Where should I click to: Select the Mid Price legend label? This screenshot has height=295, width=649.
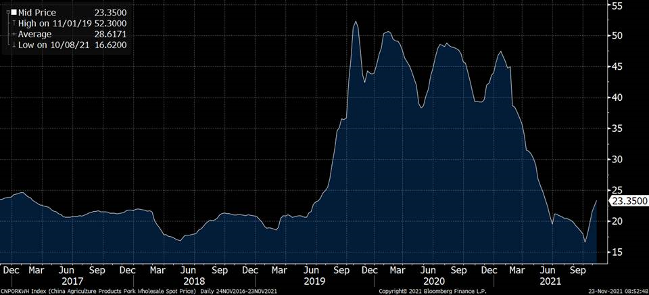(37, 13)
